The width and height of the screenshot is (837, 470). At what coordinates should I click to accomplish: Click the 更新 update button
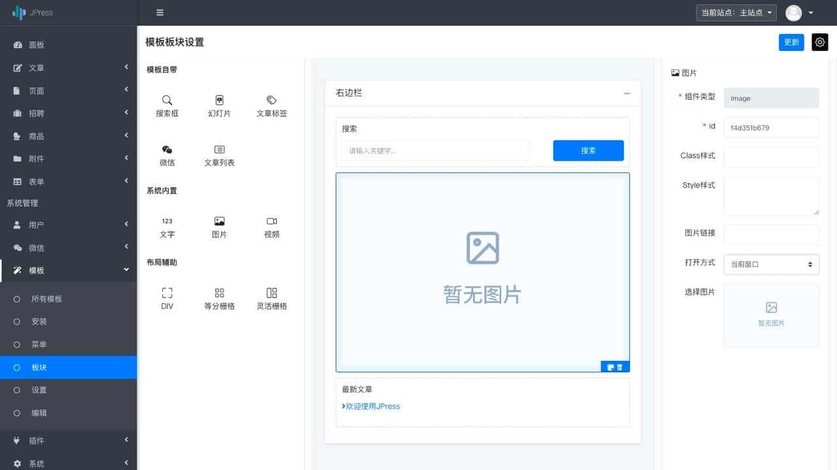click(791, 42)
